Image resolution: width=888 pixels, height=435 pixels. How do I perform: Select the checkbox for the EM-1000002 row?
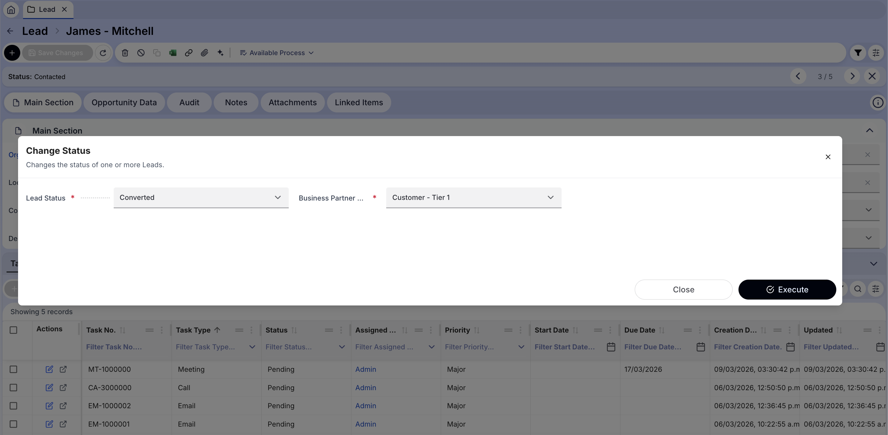(x=13, y=406)
